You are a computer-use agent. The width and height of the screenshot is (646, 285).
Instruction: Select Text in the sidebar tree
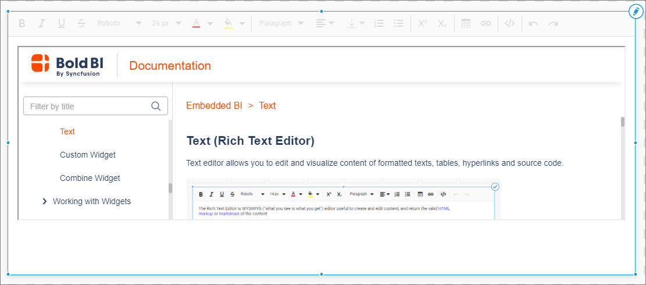point(67,131)
